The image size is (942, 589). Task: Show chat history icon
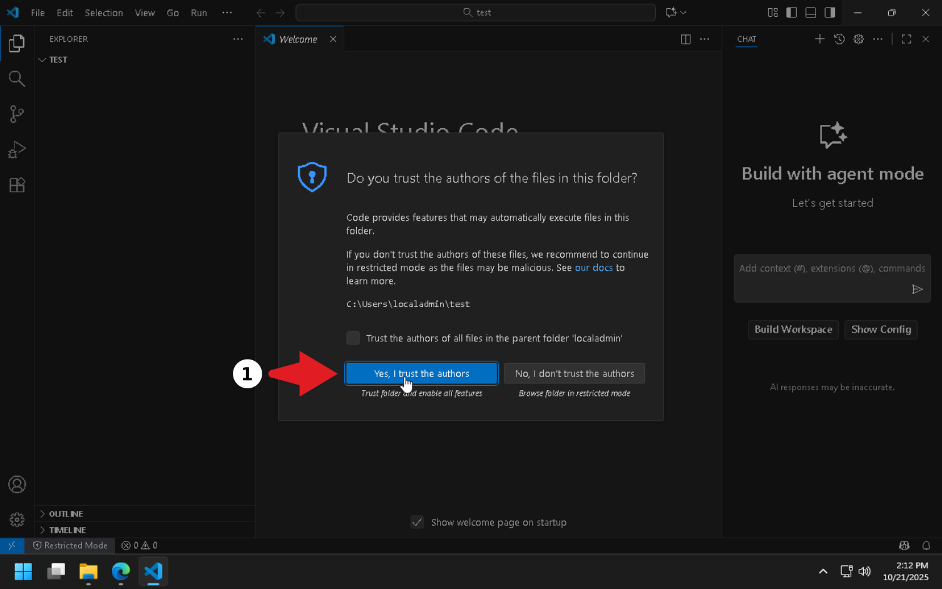click(839, 39)
